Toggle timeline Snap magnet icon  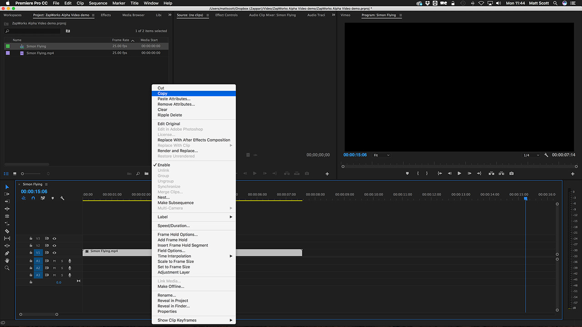tap(33, 198)
